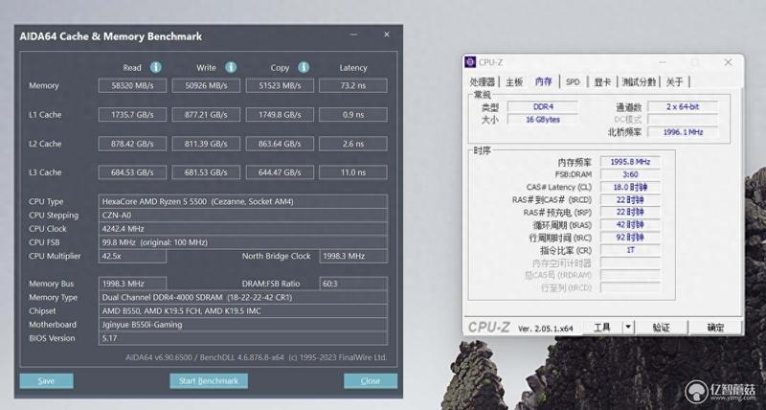Open the 測試分數 tab in CPU-Z

(x=639, y=81)
